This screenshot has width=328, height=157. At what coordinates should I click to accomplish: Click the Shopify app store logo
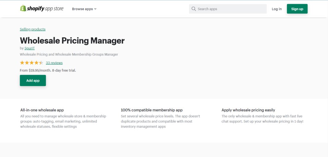pos(42,9)
